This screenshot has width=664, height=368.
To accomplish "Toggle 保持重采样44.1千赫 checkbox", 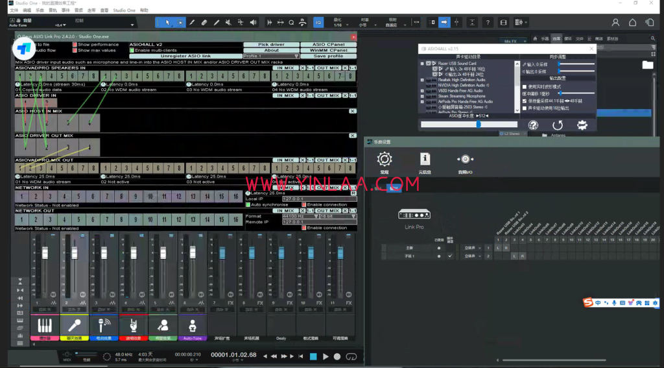I will [x=524, y=101].
